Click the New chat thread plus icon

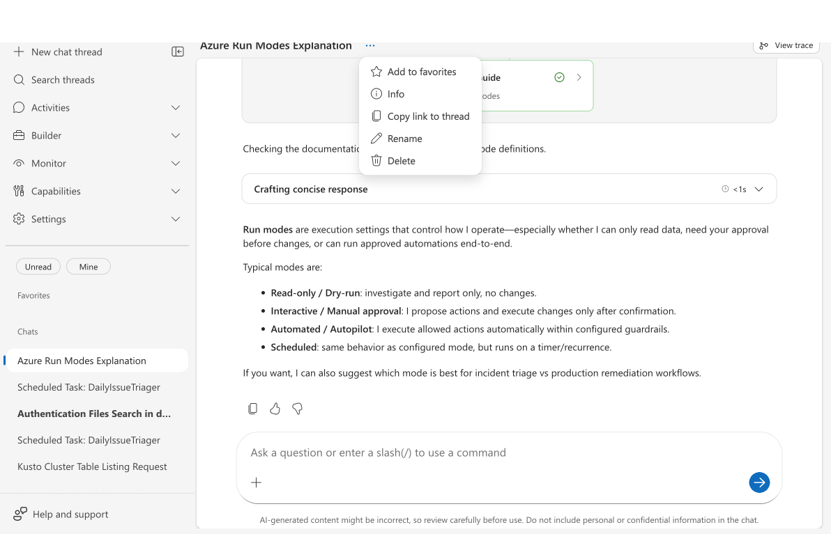pyautogui.click(x=19, y=52)
